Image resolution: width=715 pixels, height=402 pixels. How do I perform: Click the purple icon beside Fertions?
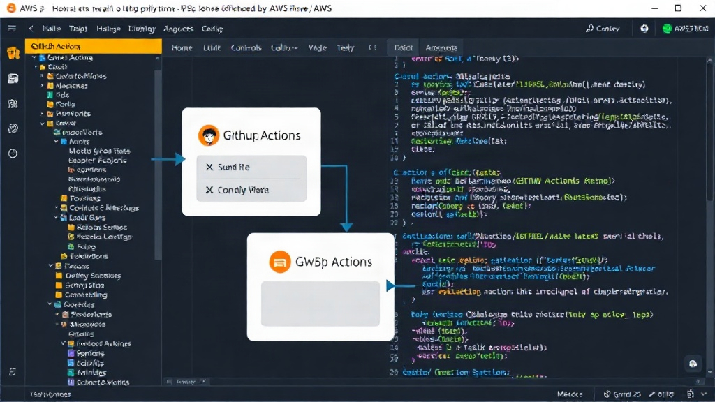click(x=71, y=353)
